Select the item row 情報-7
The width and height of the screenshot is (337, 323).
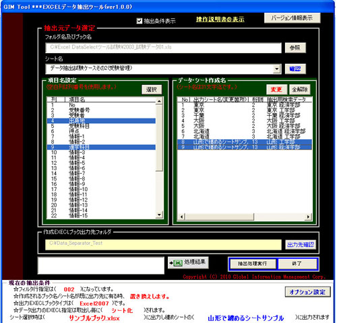[101, 174]
